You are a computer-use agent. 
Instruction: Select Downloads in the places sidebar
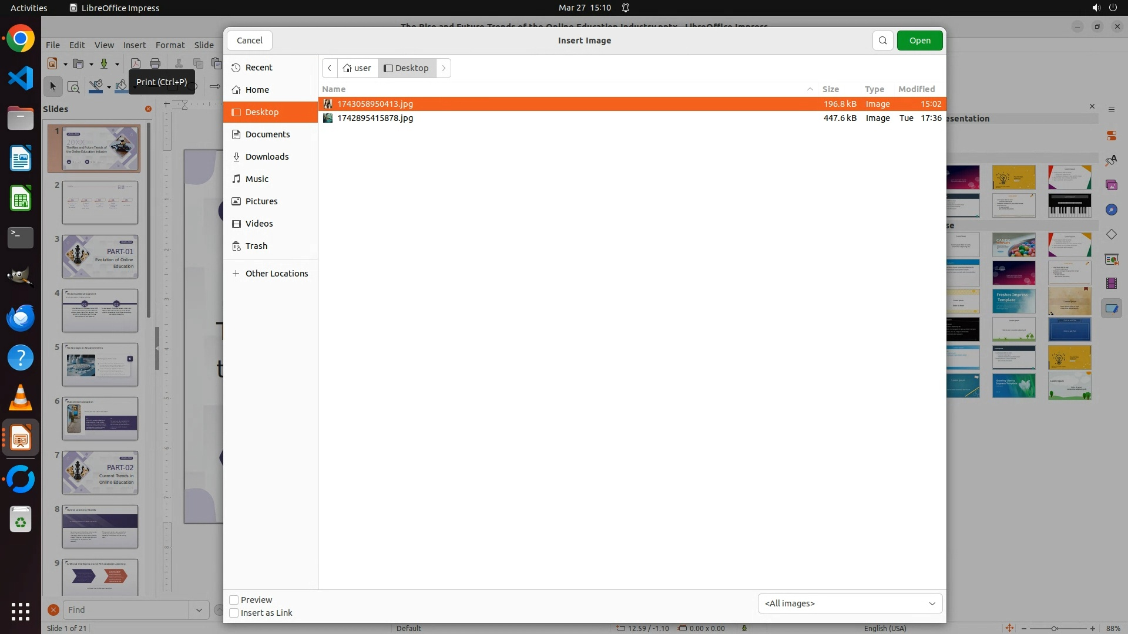267,157
